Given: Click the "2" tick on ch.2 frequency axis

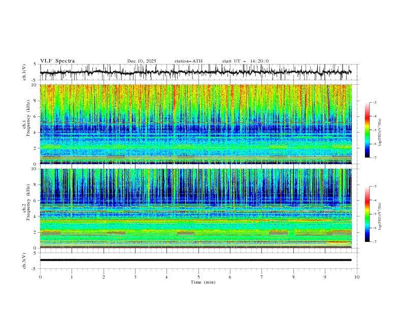Looking at the screenshot, I should click(36, 232).
